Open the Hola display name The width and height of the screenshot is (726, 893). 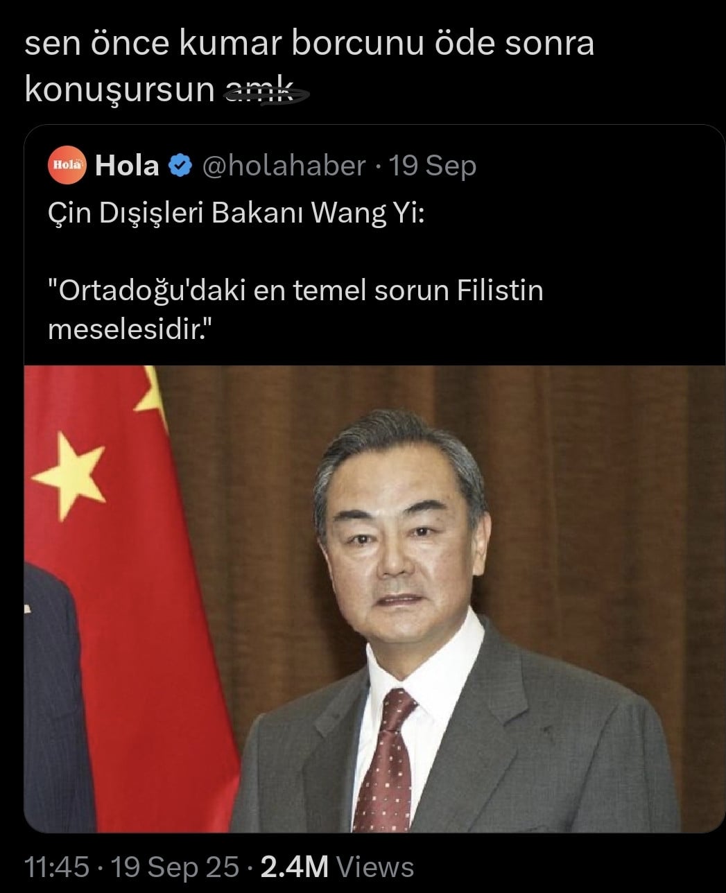(127, 166)
